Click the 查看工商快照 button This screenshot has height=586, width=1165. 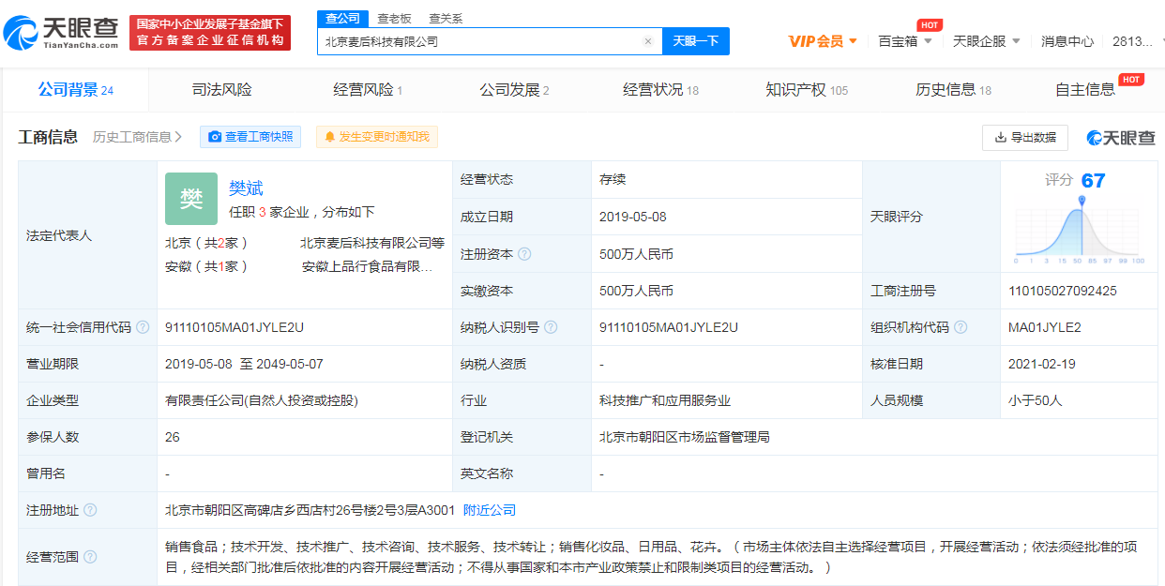coord(250,137)
